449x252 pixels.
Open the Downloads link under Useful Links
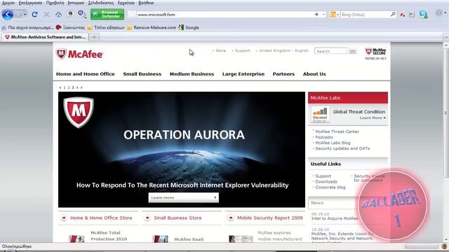pos(326,182)
